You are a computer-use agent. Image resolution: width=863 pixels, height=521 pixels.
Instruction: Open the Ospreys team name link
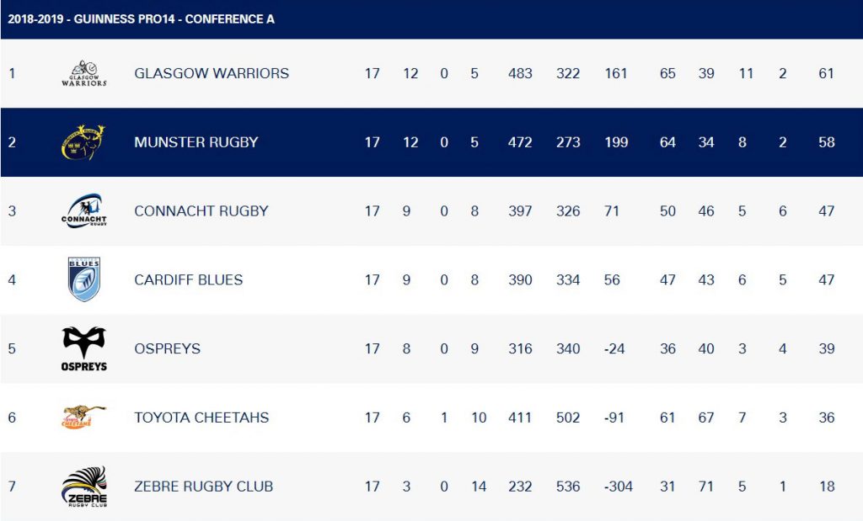[168, 348]
